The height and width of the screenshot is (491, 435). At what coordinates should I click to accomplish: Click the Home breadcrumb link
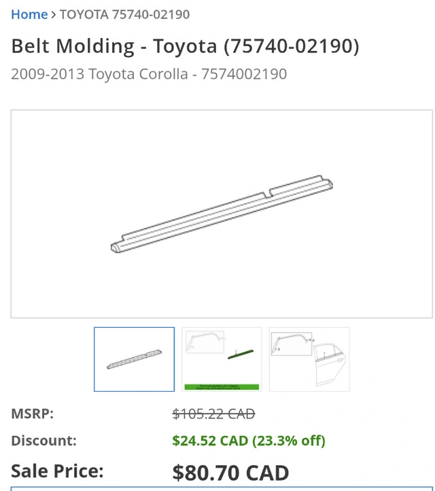pyautogui.click(x=29, y=14)
